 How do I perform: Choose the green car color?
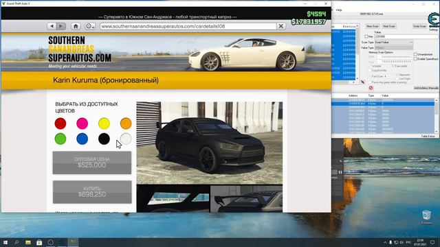pyautogui.click(x=60, y=139)
